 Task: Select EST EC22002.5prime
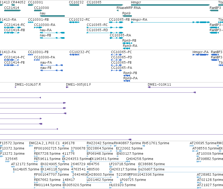[x=129, y=148]
